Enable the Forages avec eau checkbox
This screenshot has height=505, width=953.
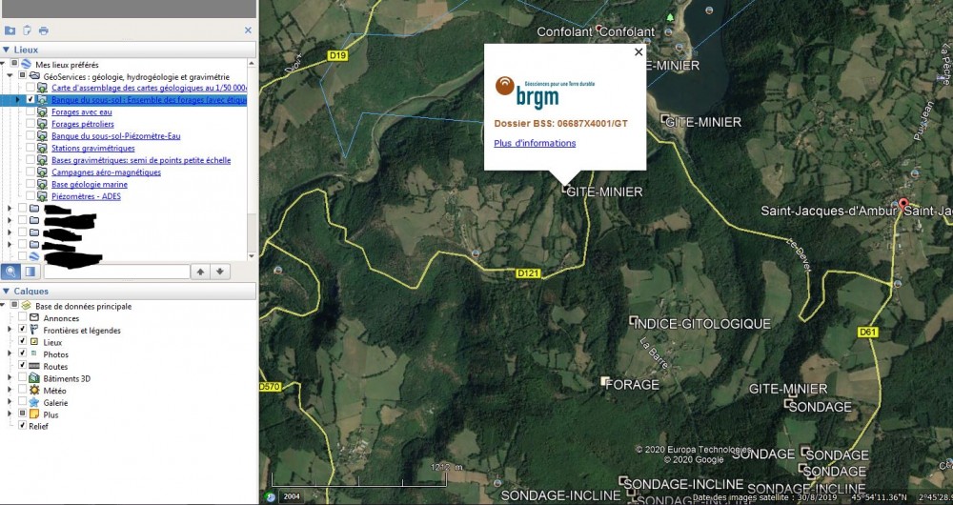(31, 111)
